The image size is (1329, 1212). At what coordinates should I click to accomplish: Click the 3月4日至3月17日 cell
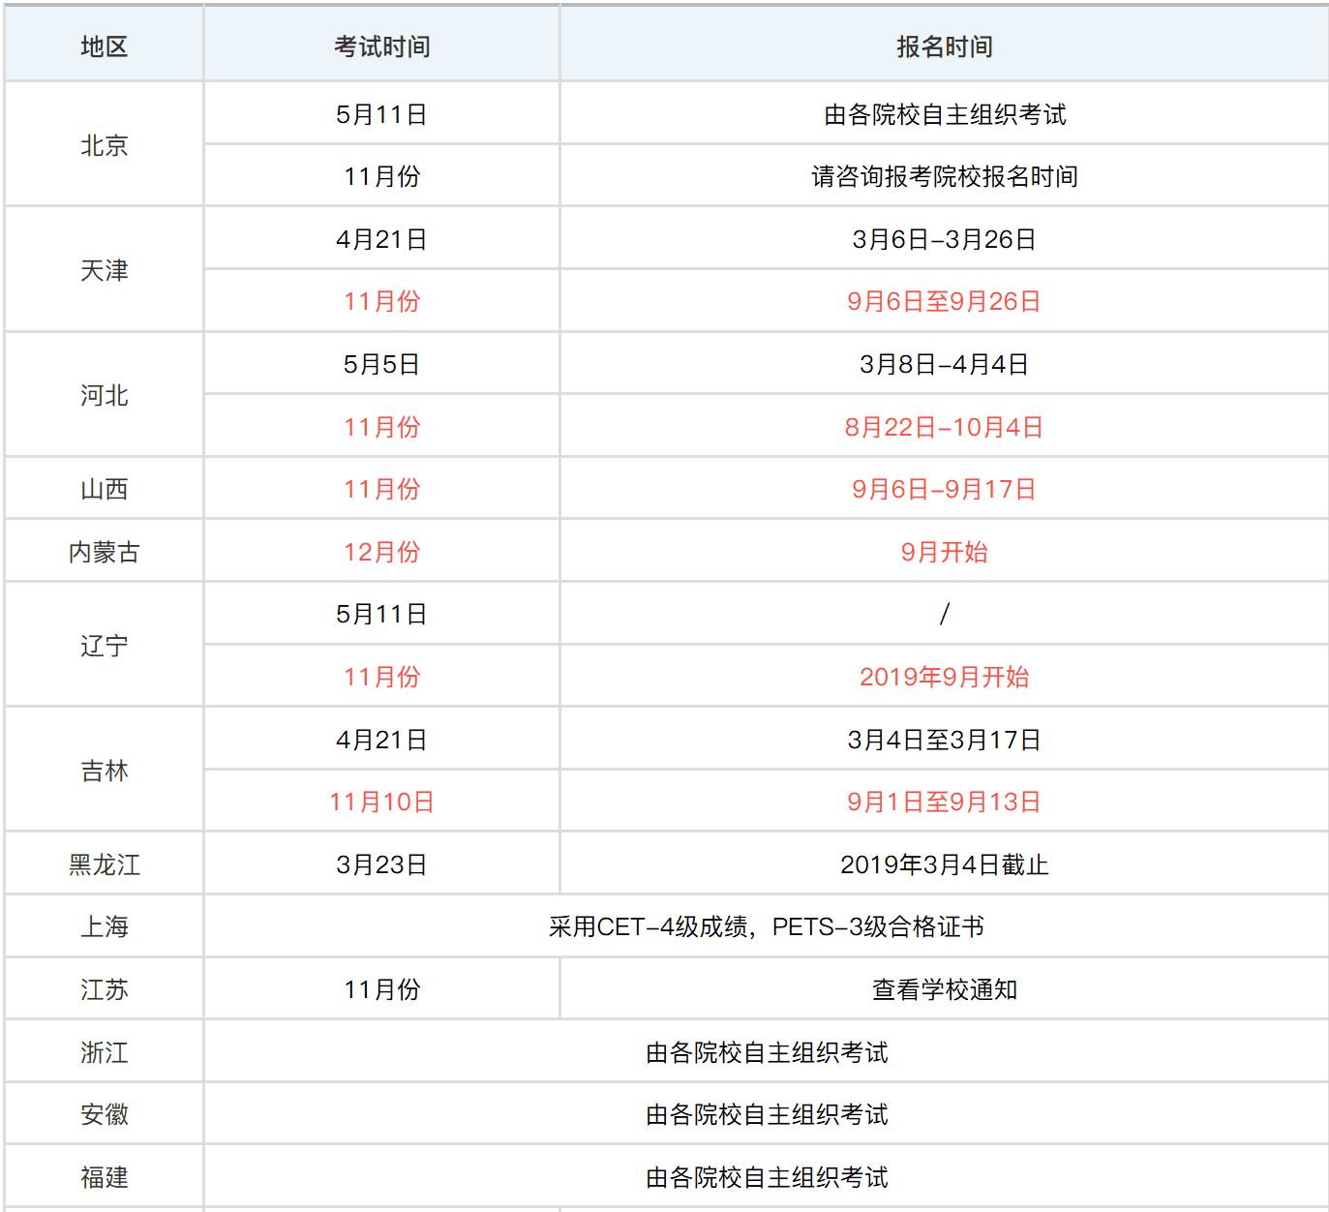click(944, 740)
